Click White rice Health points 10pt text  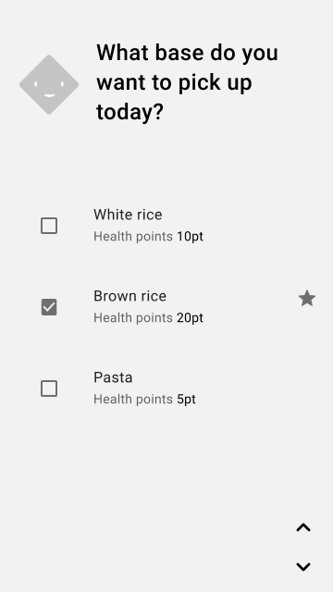coord(148,237)
